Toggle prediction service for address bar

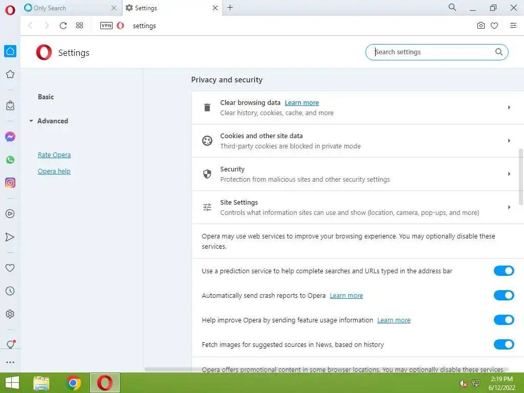pyautogui.click(x=504, y=271)
